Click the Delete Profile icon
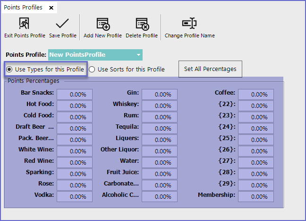This screenshot has width=306, height=221. click(143, 24)
